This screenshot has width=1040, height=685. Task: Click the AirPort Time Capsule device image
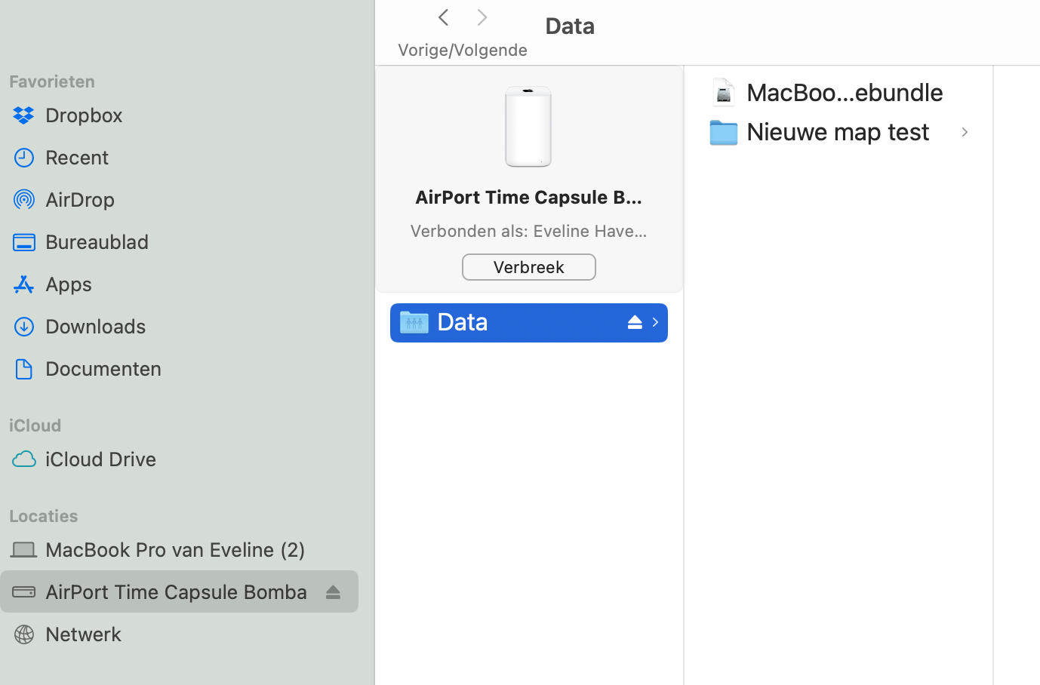click(528, 126)
